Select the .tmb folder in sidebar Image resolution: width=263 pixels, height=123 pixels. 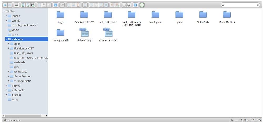(x=15, y=35)
